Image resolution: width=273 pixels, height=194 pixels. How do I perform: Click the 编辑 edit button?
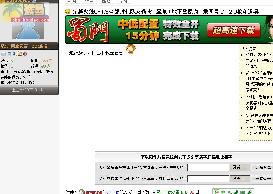[x=106, y=2]
